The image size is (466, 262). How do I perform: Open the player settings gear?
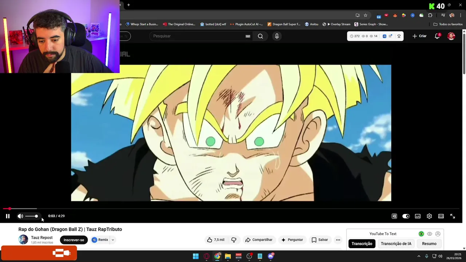(429, 216)
